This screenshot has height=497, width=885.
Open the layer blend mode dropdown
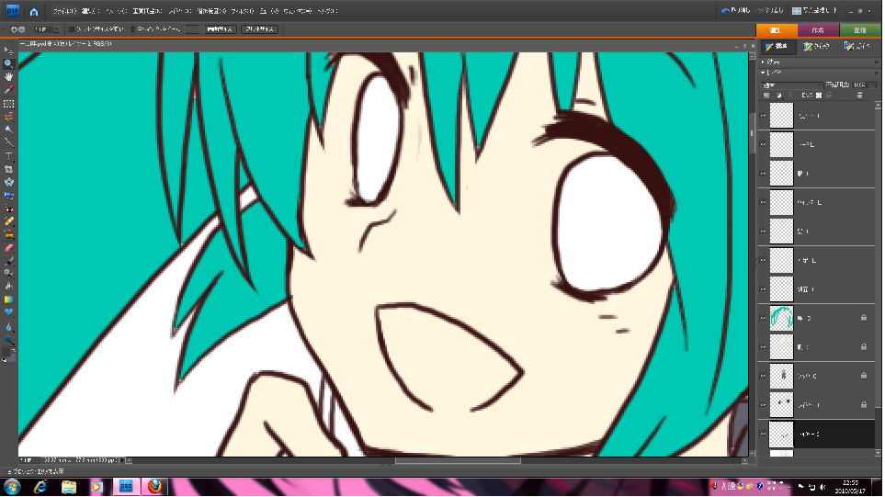(x=790, y=85)
